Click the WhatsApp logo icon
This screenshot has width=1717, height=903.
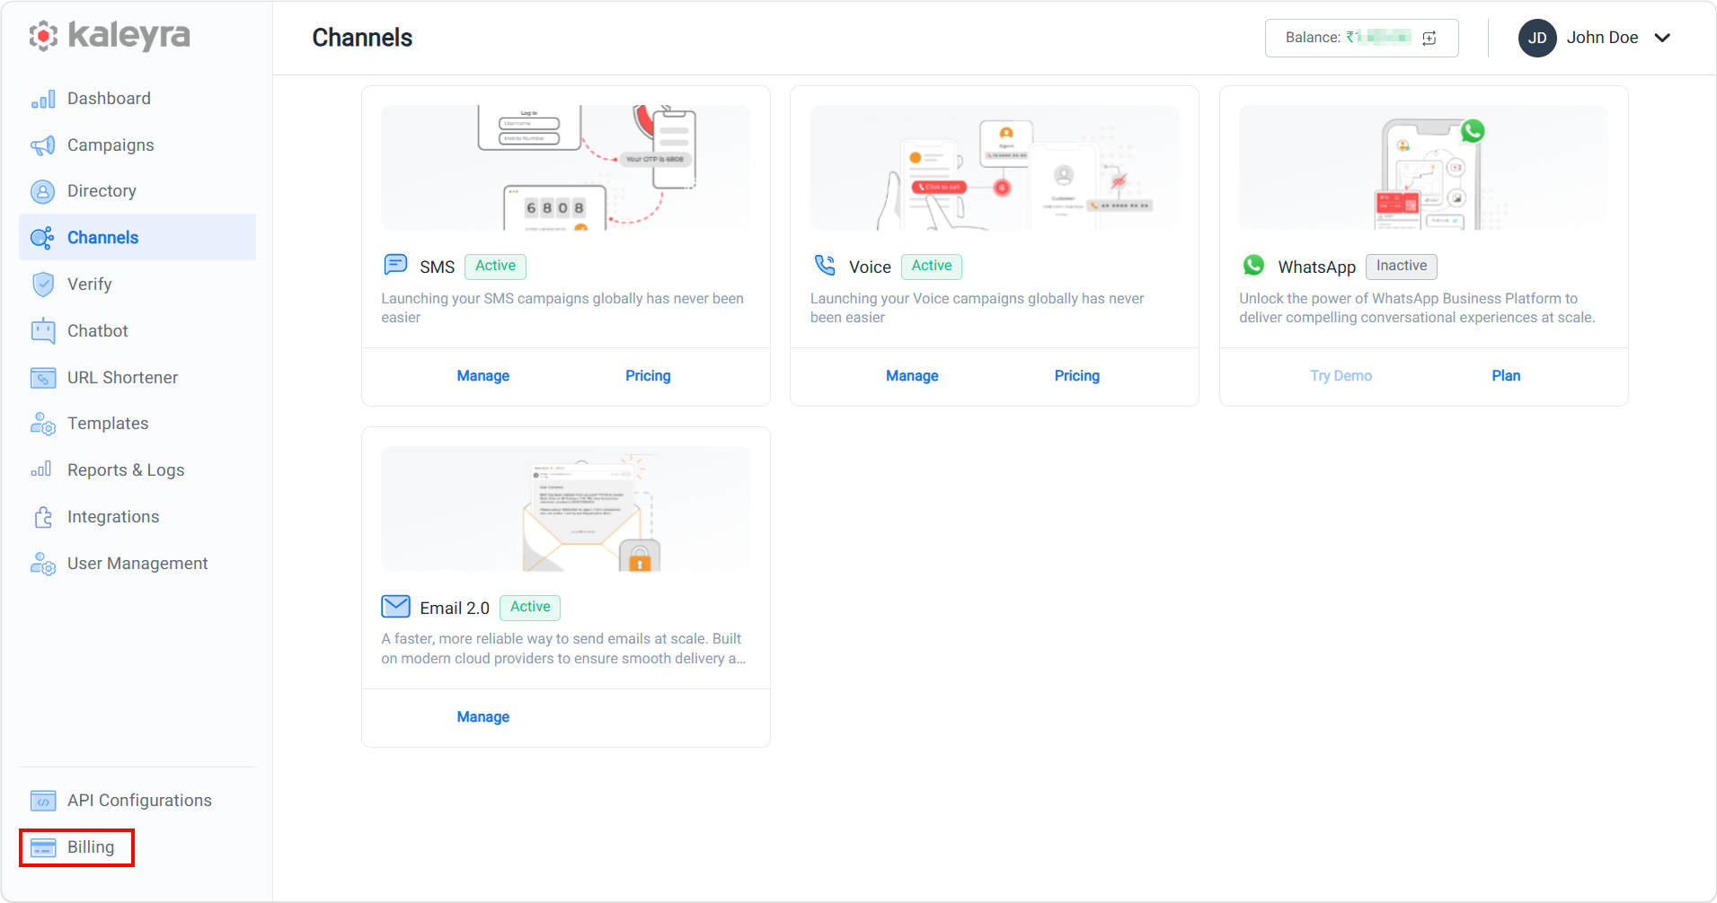(x=1253, y=266)
